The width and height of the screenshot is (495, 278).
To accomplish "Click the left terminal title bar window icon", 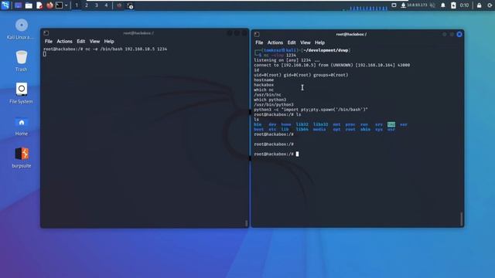I will pos(46,32).
